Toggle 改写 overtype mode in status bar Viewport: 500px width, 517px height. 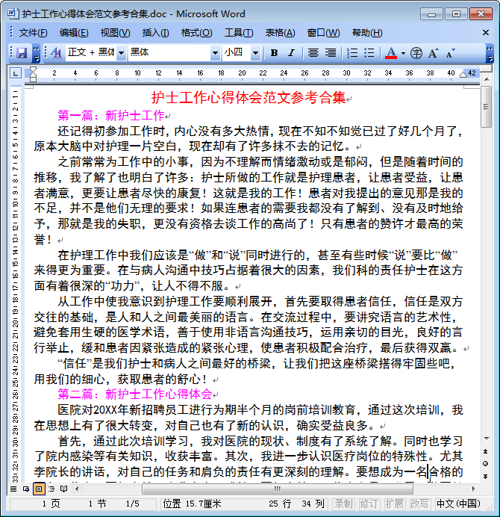[x=419, y=504]
